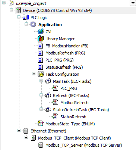Select ModbusRefresh (PRG) label

tap(65, 53)
